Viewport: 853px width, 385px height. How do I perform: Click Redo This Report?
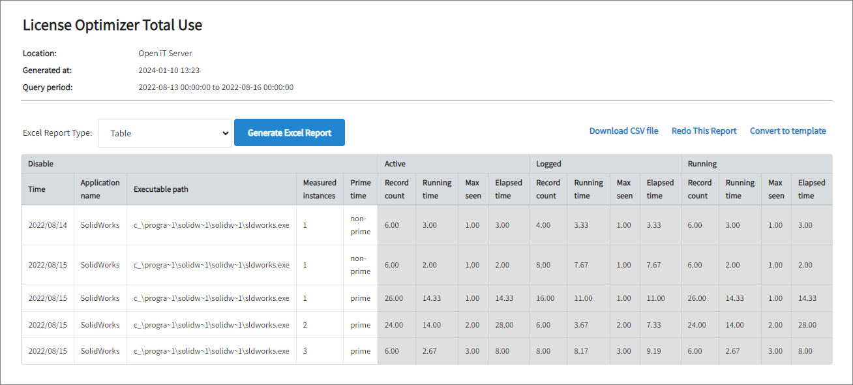click(x=704, y=131)
